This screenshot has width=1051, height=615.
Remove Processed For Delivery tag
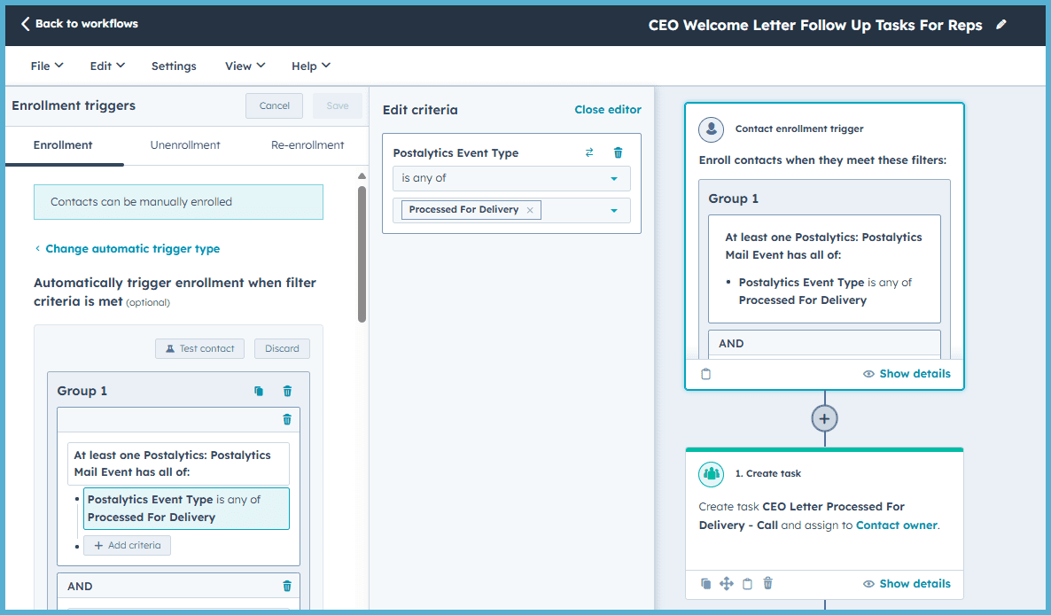click(x=530, y=210)
